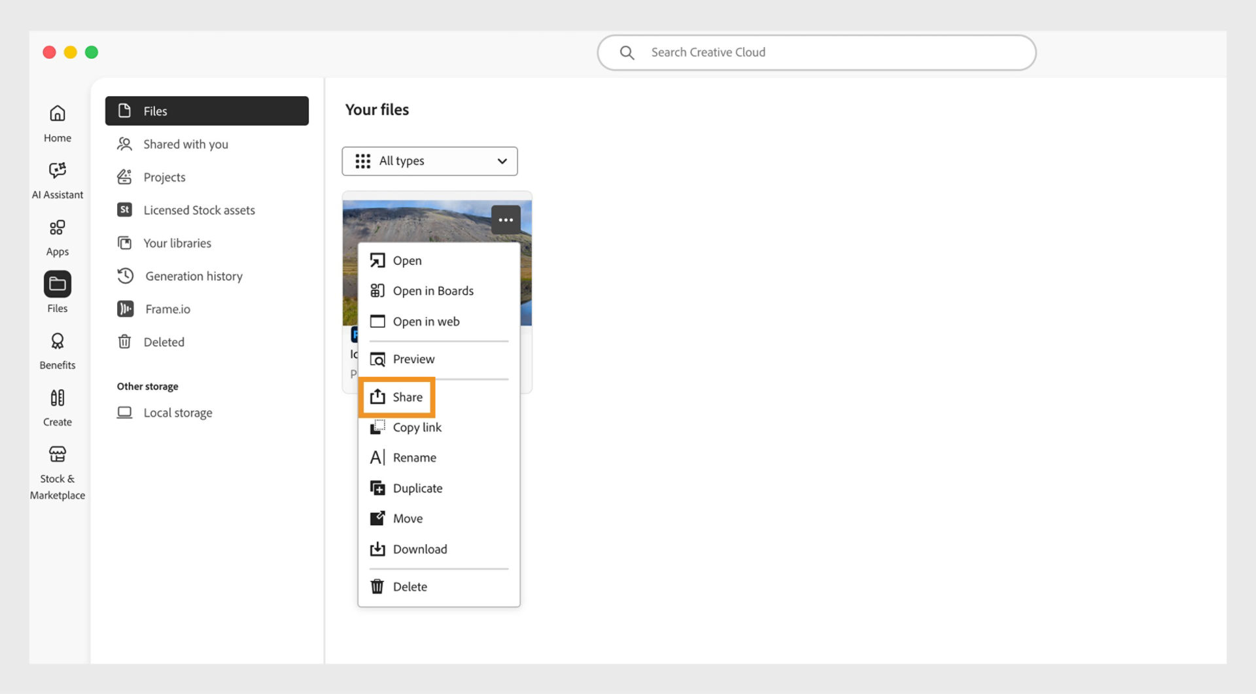1256x694 pixels.
Task: Open the Home section in sidebar
Action: pyautogui.click(x=58, y=124)
